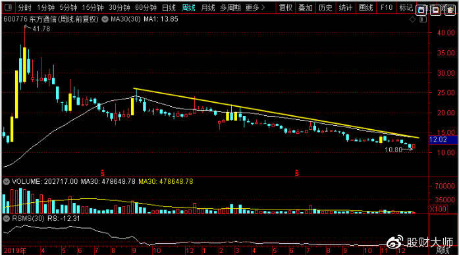Click the red S marker near month 7
This screenshot has width=459, height=255.
(x=103, y=173)
